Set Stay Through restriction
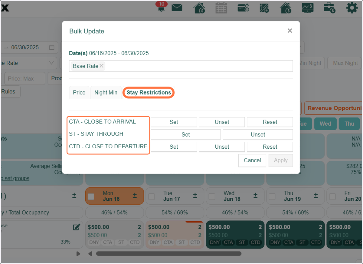363x264 pixels. [x=186, y=134]
